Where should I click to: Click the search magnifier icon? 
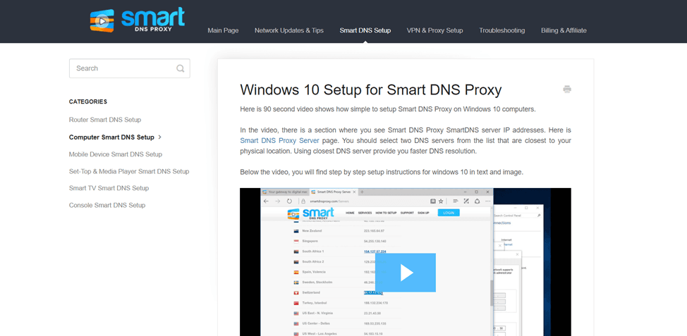[x=180, y=68]
